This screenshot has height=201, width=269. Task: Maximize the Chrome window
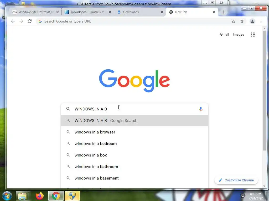(x=252, y=8)
